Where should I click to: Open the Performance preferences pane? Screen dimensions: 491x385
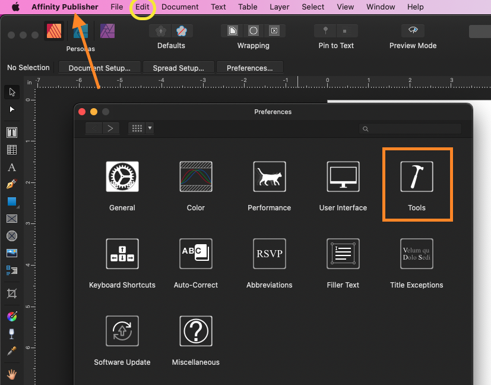point(270,176)
